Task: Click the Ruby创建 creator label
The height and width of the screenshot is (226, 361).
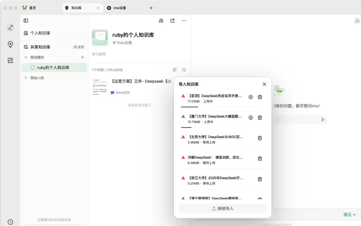Action: pyautogui.click(x=122, y=42)
